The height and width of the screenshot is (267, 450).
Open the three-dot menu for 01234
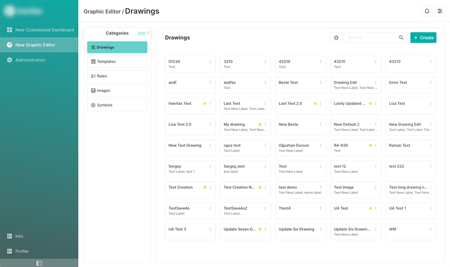click(x=210, y=61)
